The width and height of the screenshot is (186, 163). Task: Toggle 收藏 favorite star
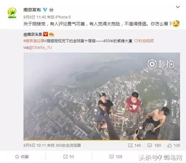click(22, 157)
